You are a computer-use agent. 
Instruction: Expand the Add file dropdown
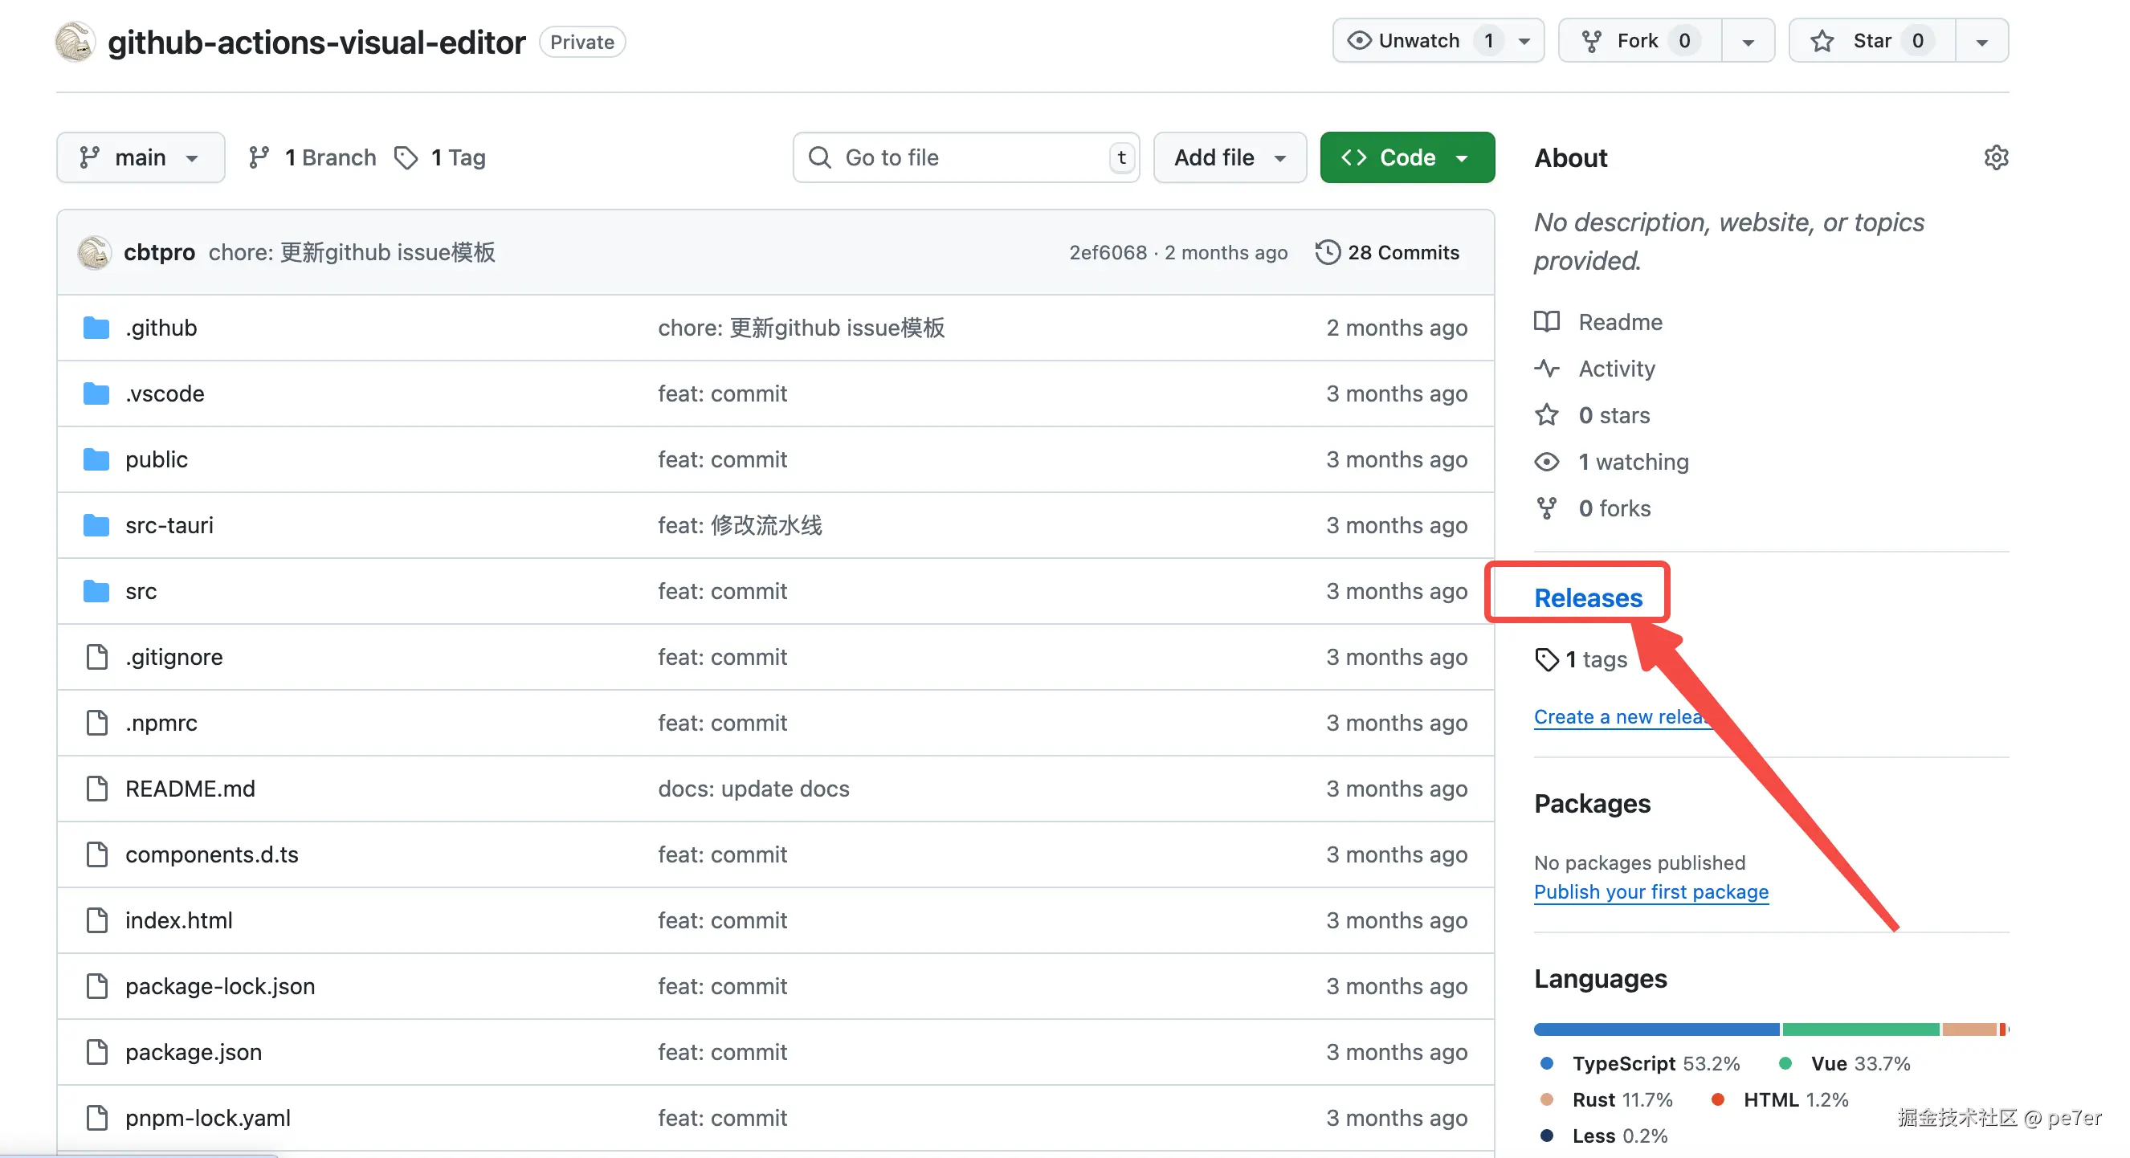coord(1229,157)
